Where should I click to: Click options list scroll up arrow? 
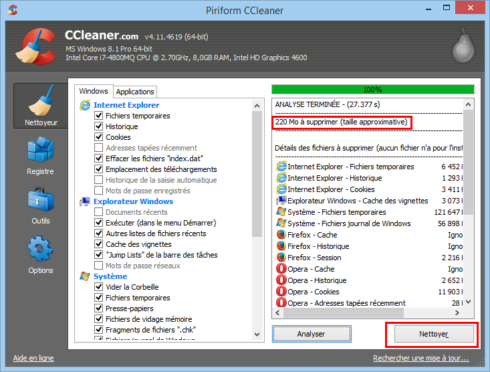point(257,106)
